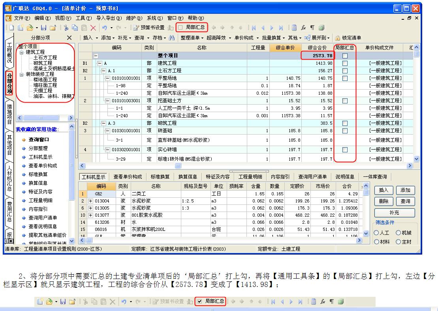This screenshot has width=438, height=311.
Task: Expand material 013077 801胶素水泥胶 row
Action: [90, 215]
